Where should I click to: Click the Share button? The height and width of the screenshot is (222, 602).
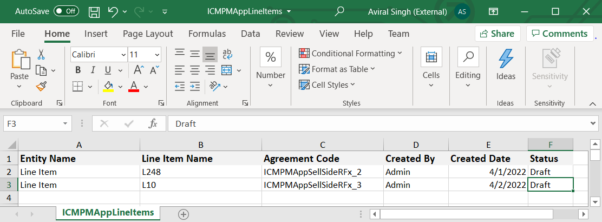[497, 34]
